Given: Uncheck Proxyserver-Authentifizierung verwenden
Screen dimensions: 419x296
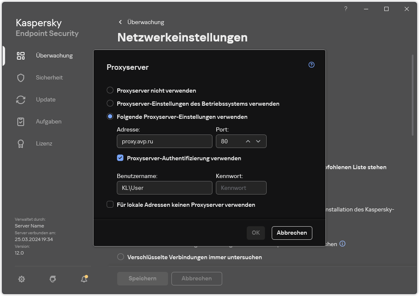Looking at the screenshot, I should 120,158.
